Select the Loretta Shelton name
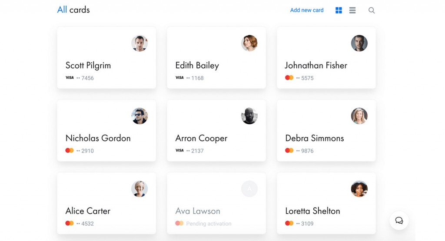This screenshot has height=241, width=445. coord(312,211)
